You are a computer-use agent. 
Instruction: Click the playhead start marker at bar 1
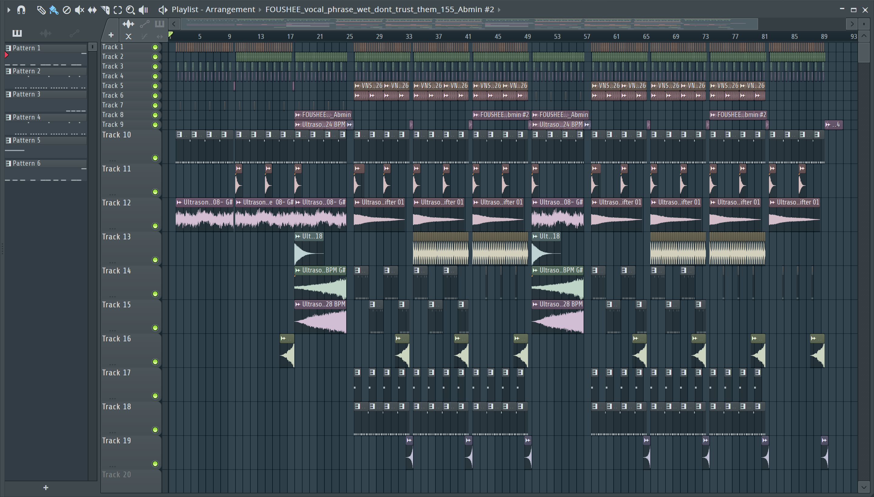tap(170, 35)
